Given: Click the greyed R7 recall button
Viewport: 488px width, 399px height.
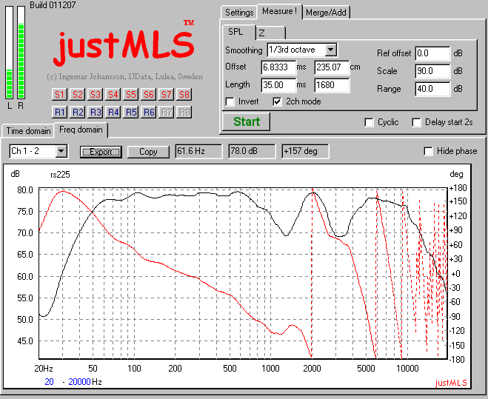Looking at the screenshot, I should (x=166, y=112).
